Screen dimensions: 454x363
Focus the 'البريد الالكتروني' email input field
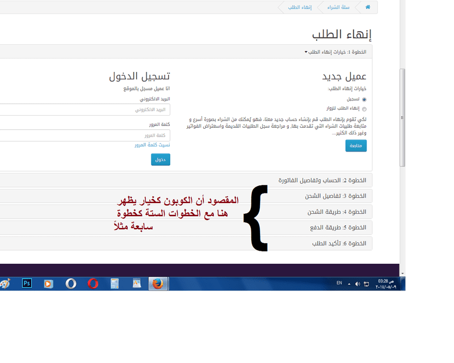pos(85,109)
